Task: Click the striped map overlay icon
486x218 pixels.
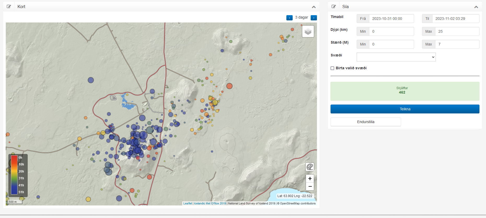Action: 310,167
